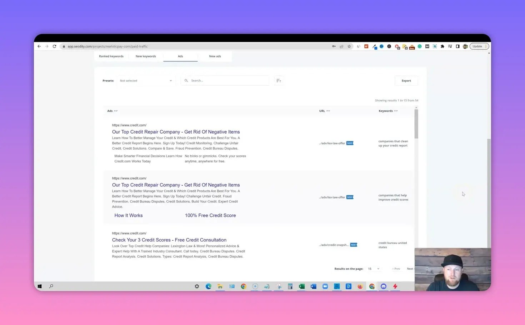Click the bookmark star in the address bar

pos(349,46)
